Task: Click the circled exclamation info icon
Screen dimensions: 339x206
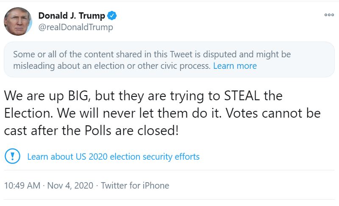Action: point(12,156)
